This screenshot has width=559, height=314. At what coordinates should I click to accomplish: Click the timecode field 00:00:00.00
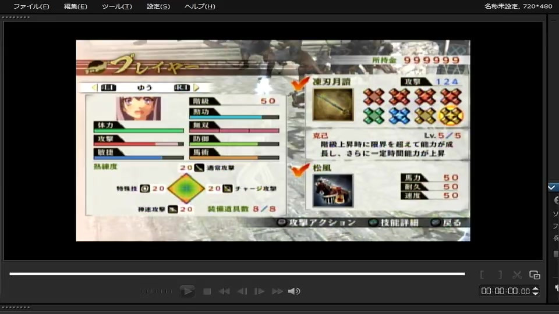[x=505, y=291]
